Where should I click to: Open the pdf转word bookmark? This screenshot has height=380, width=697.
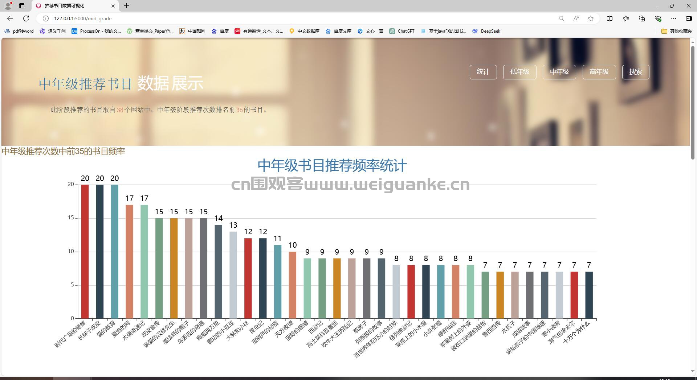click(x=19, y=31)
